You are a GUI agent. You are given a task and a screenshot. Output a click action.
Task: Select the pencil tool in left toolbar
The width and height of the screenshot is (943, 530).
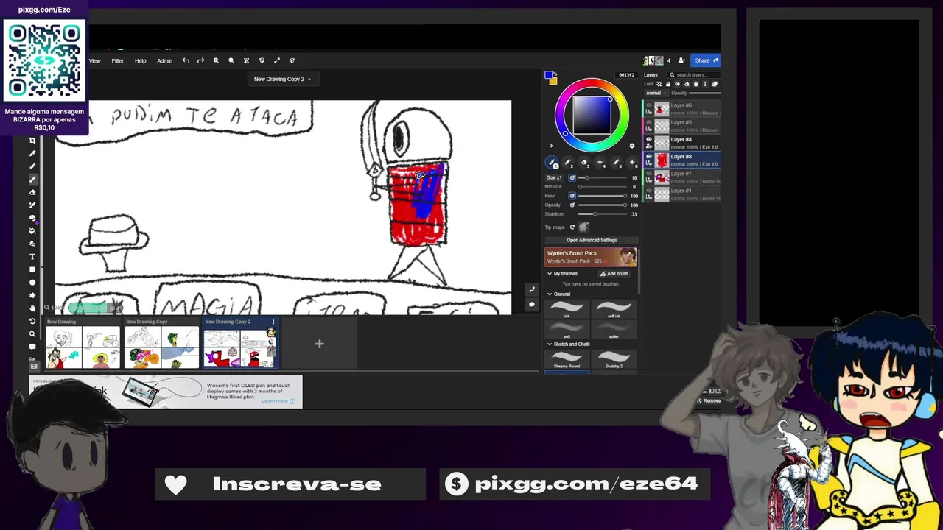(32, 166)
